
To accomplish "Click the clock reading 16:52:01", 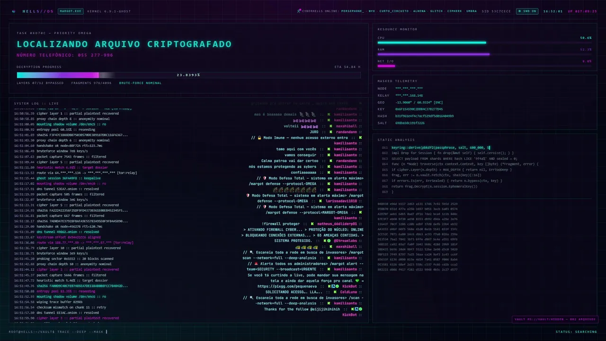I will click(553, 11).
